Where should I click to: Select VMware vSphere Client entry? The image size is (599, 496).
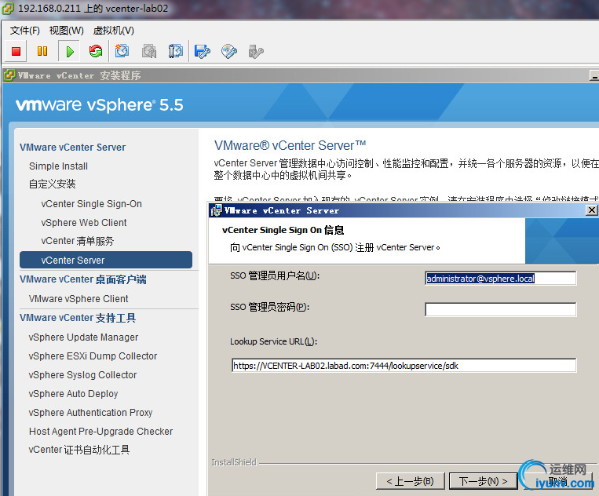tap(79, 298)
